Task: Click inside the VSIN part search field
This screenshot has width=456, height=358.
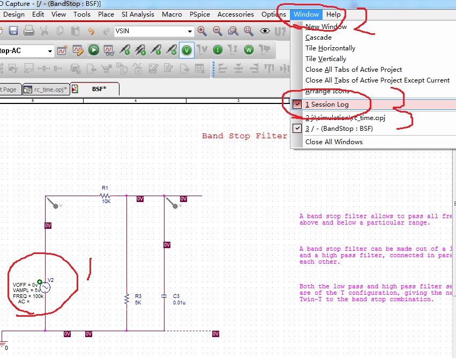Action: [x=150, y=31]
